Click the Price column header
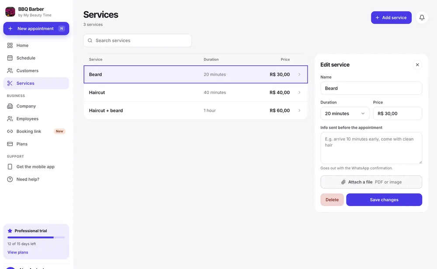Viewport: 437px width, 269px height. click(285, 59)
